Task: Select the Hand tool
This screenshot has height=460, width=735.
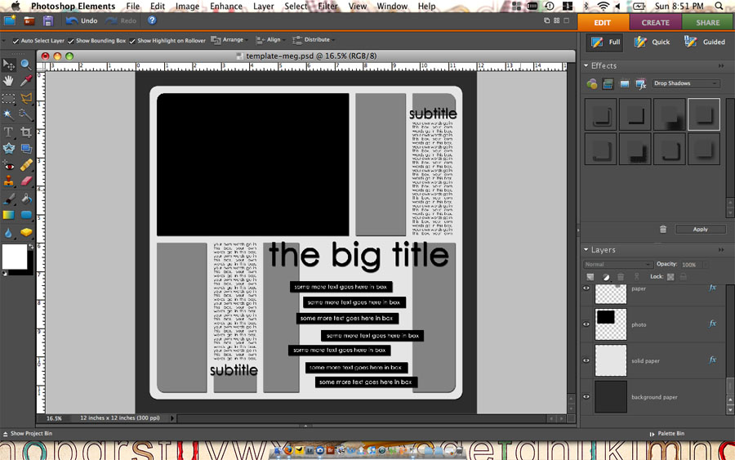Action: coord(9,81)
